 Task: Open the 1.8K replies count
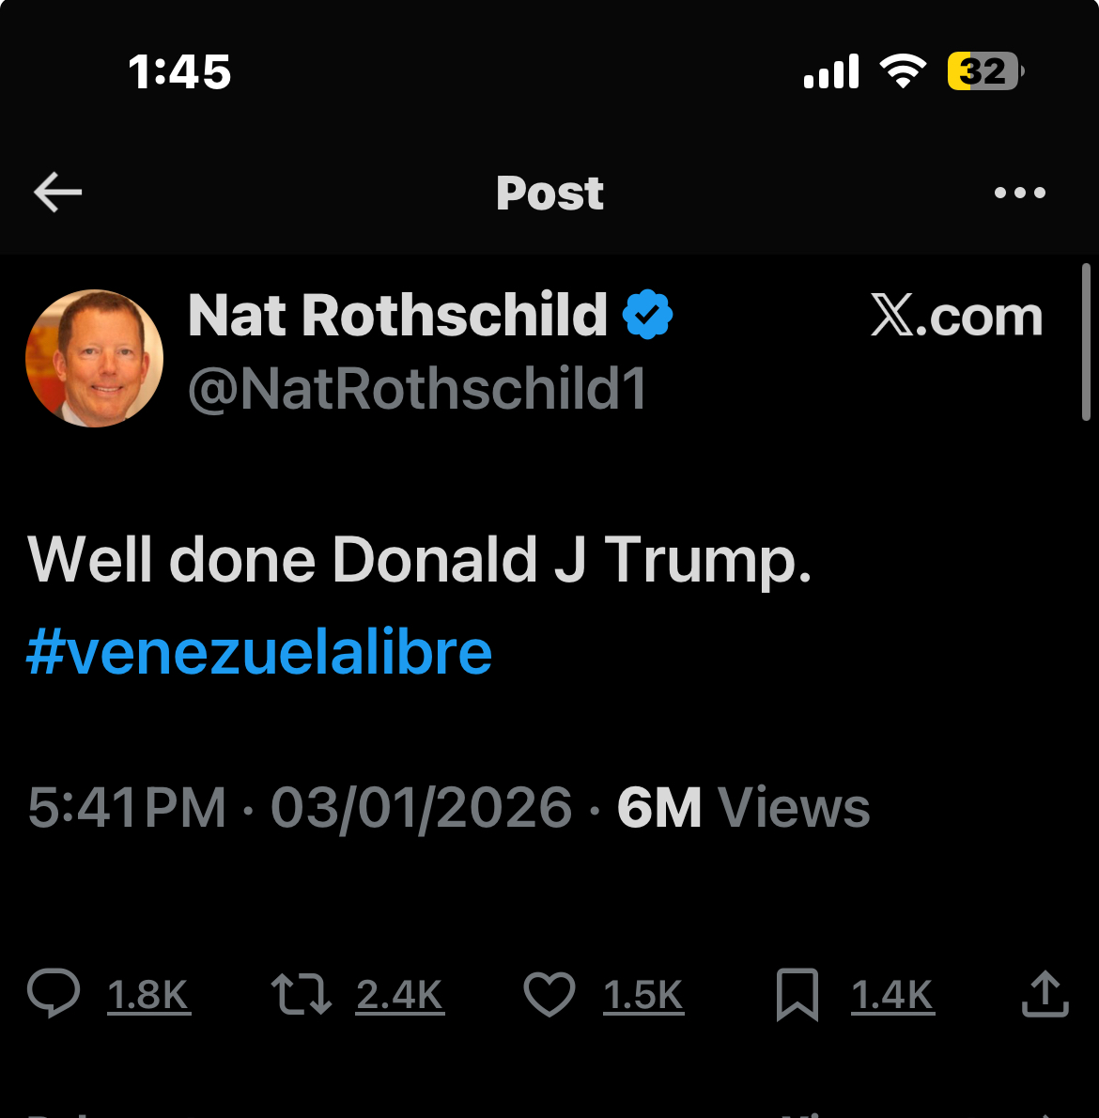(148, 996)
